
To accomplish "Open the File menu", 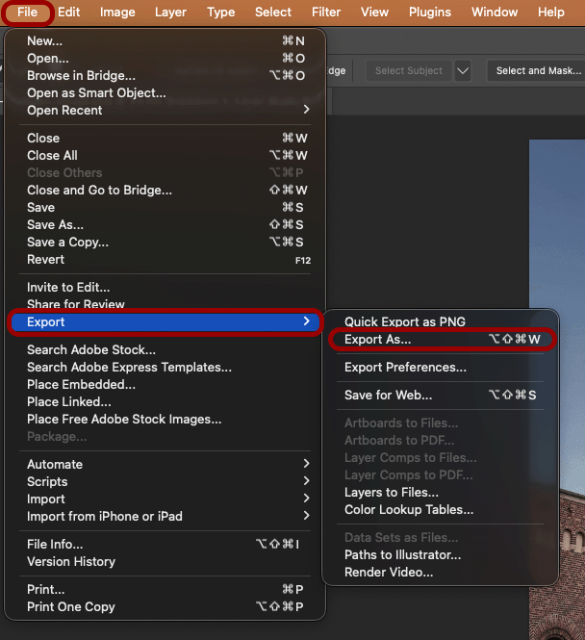I will point(27,13).
